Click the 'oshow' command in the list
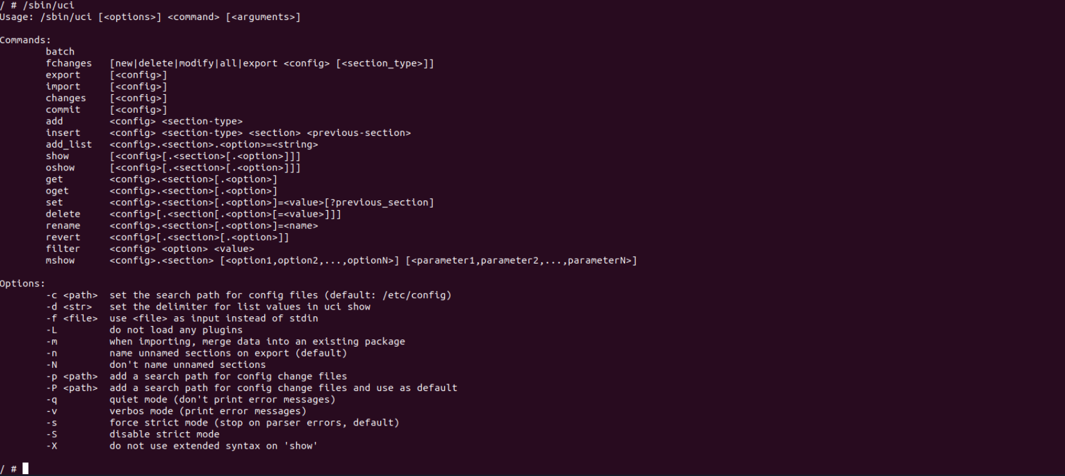The width and height of the screenshot is (1065, 476). pos(60,168)
